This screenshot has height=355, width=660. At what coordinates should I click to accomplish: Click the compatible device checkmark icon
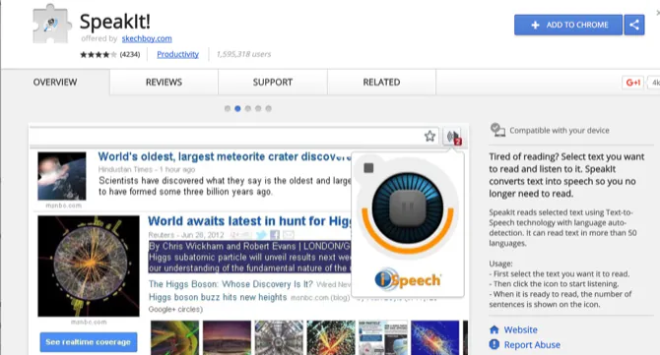point(497,130)
